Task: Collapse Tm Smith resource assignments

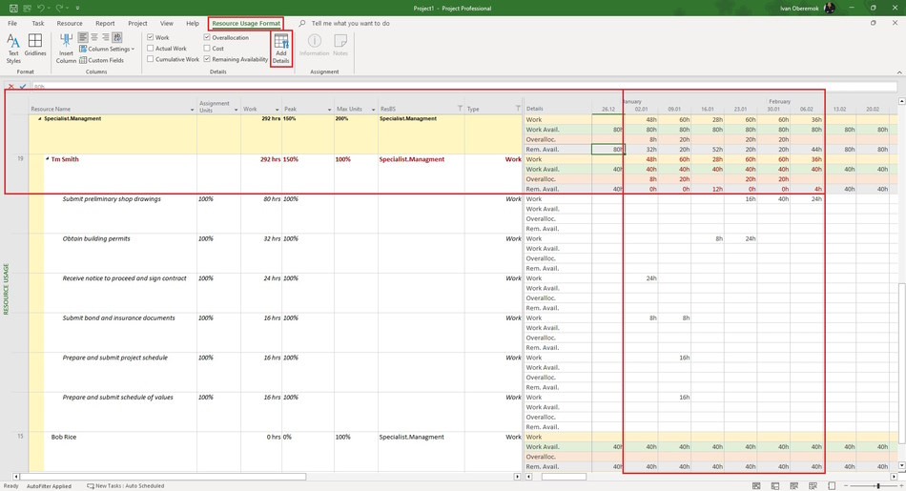Action: tap(48, 159)
